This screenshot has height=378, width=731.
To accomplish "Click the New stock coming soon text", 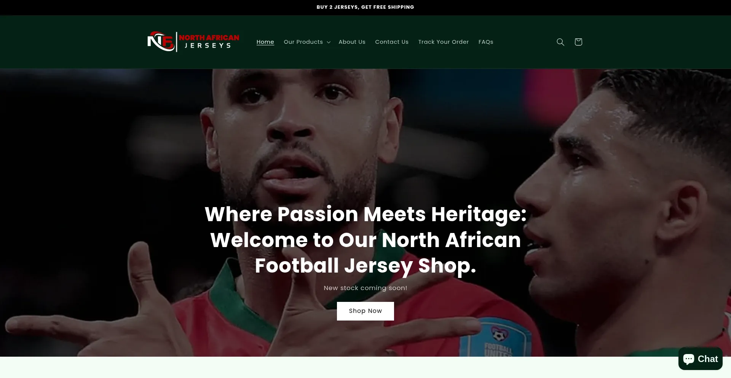I will pos(365,288).
